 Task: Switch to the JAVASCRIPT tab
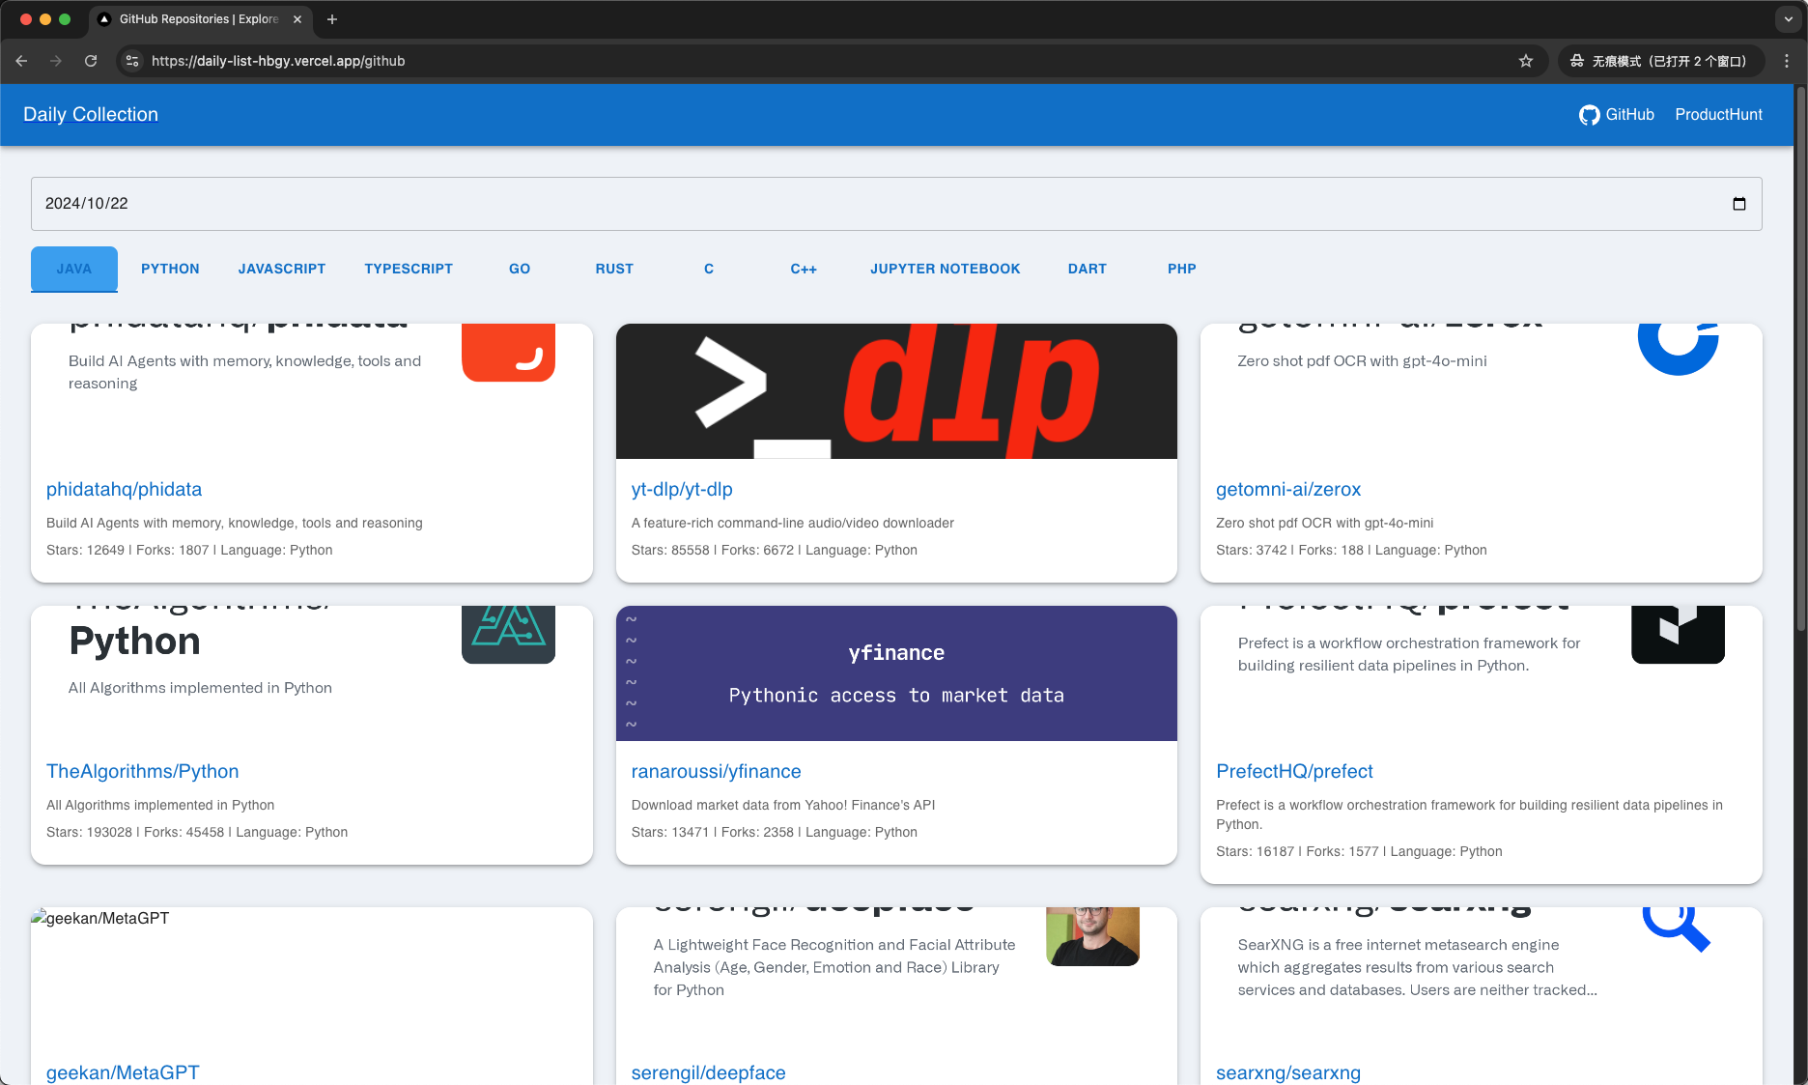coord(282,270)
